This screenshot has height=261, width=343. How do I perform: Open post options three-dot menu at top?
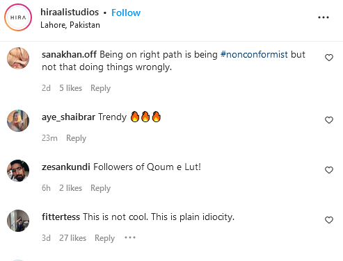[324, 17]
